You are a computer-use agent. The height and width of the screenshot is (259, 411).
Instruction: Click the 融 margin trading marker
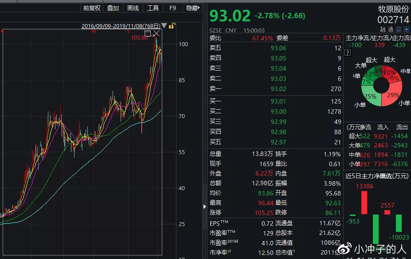click(x=383, y=29)
